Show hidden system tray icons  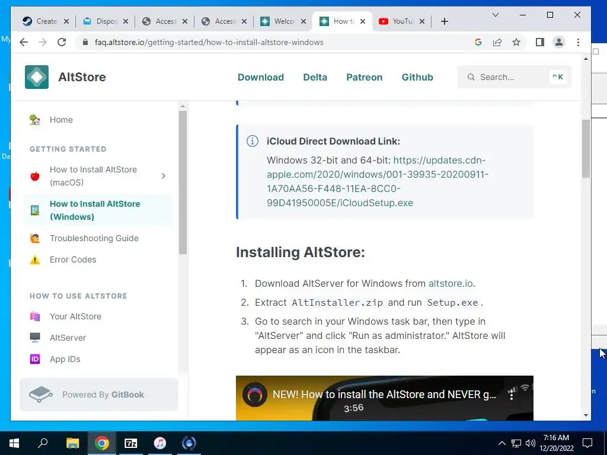click(501, 443)
